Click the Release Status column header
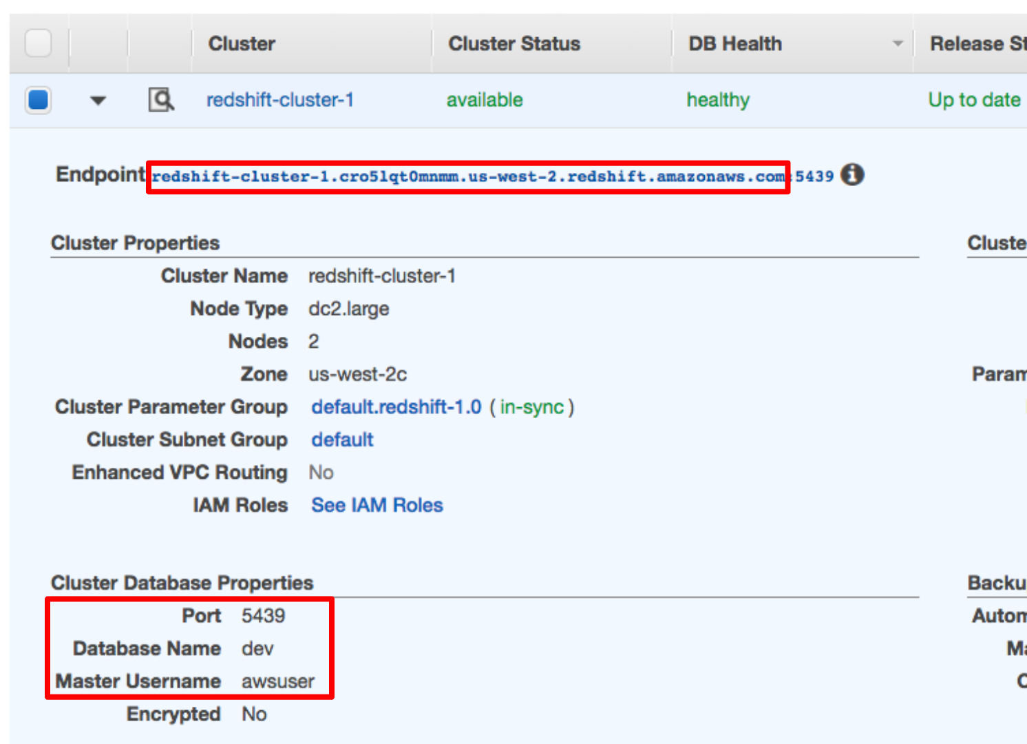 [x=976, y=44]
